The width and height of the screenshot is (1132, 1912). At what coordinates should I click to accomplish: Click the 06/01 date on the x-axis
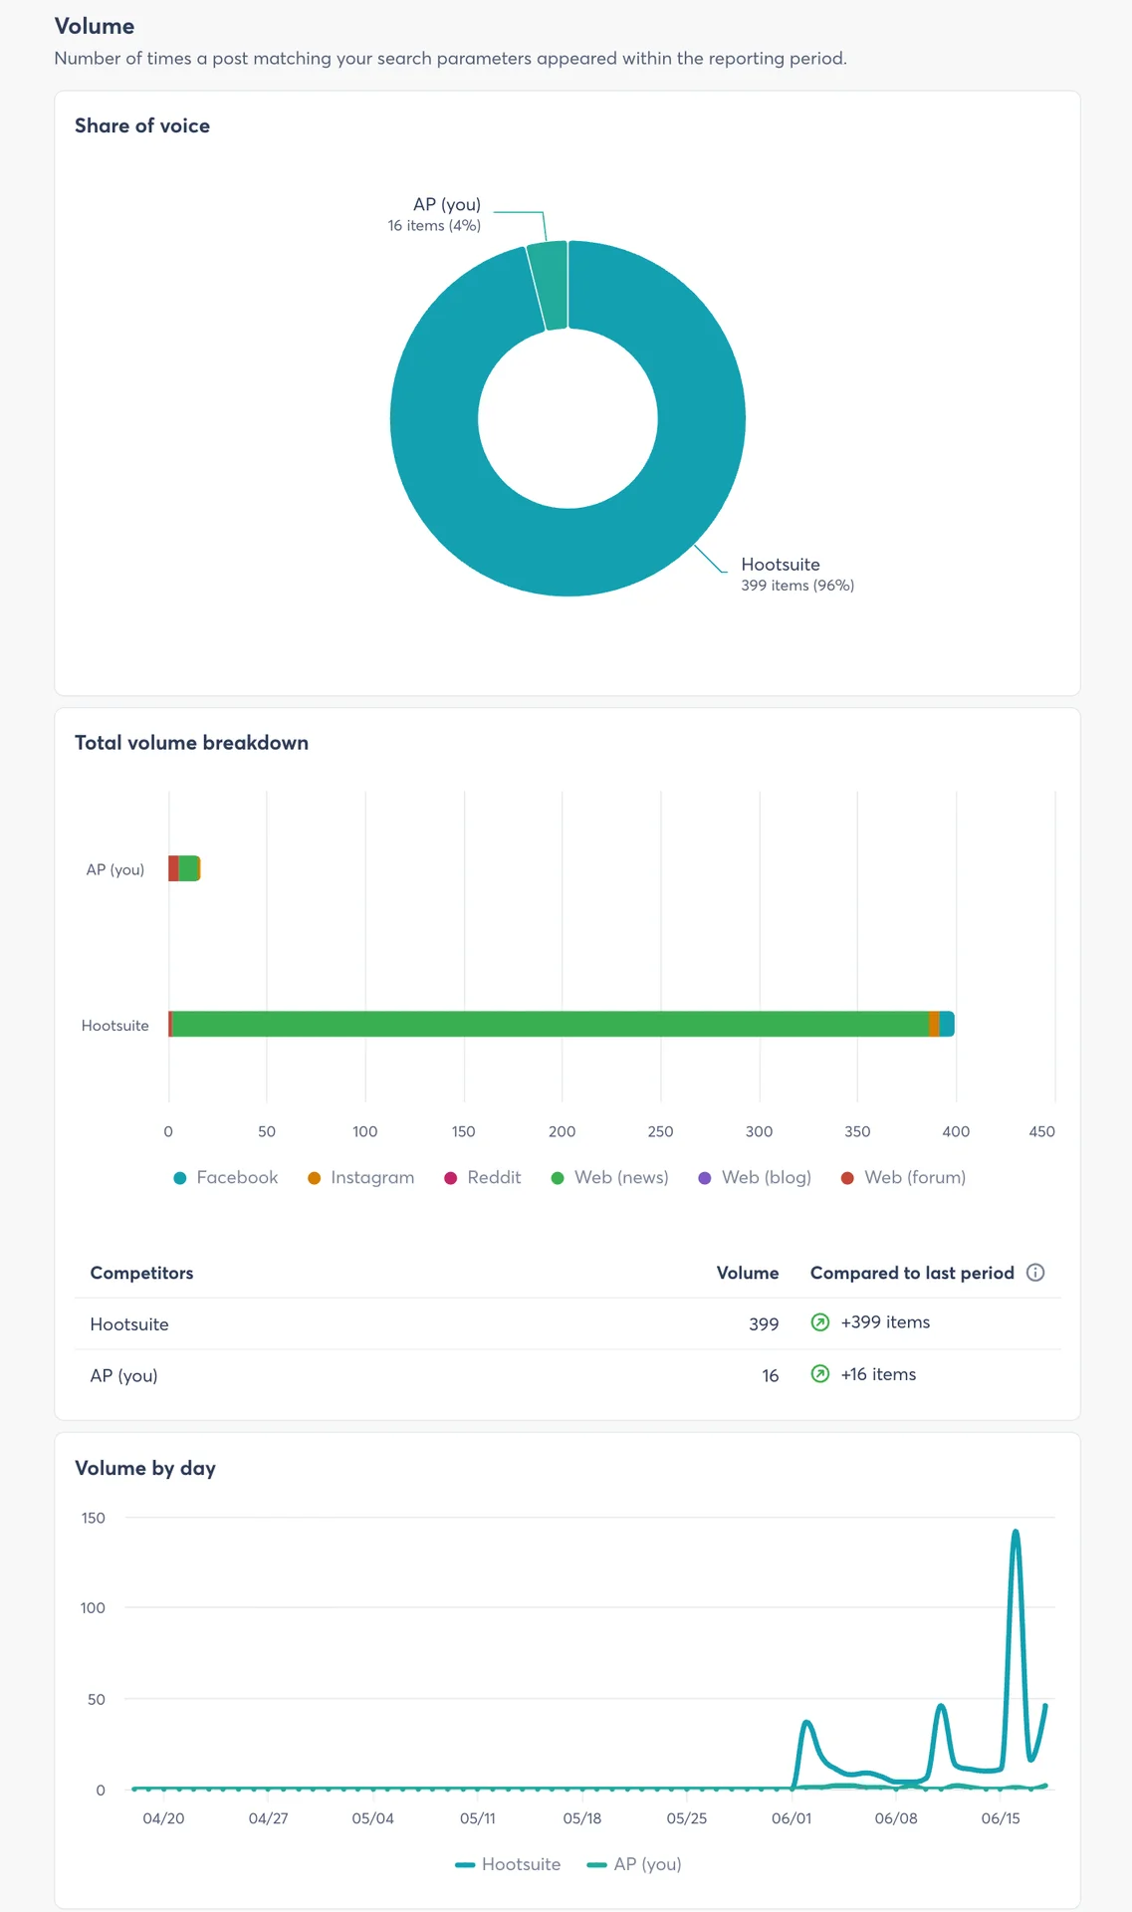[792, 1818]
